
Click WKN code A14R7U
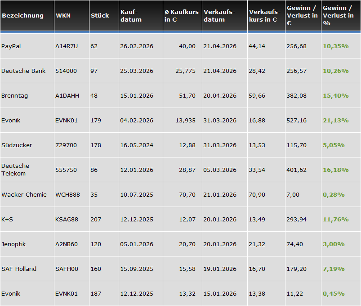click(67, 46)
